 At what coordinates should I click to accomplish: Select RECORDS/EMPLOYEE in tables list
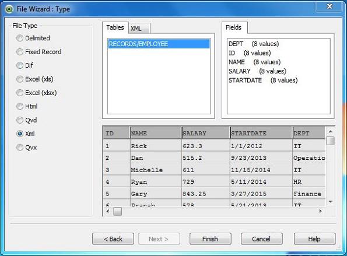[159, 44]
